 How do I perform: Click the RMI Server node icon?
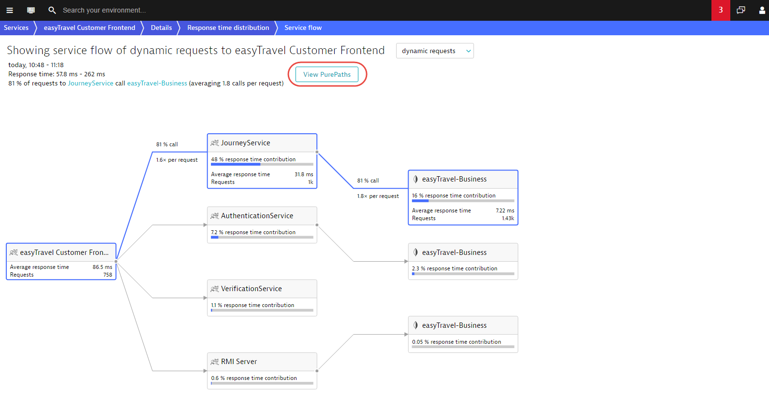[x=215, y=362]
